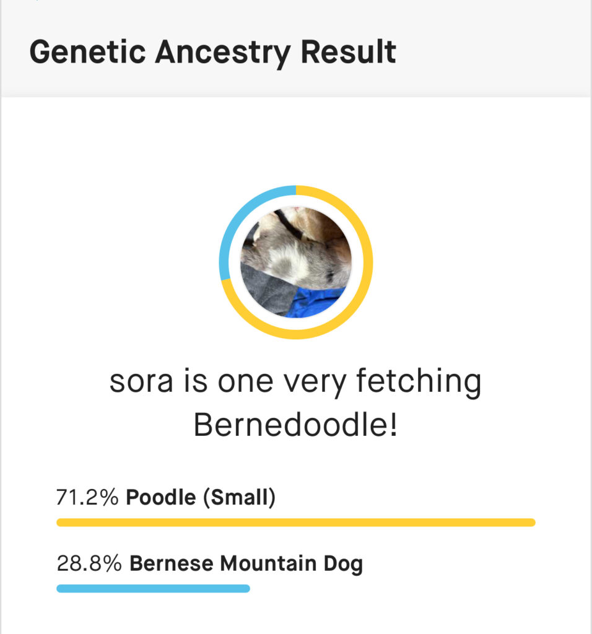Click the word "Genetic" in the header

point(85,52)
